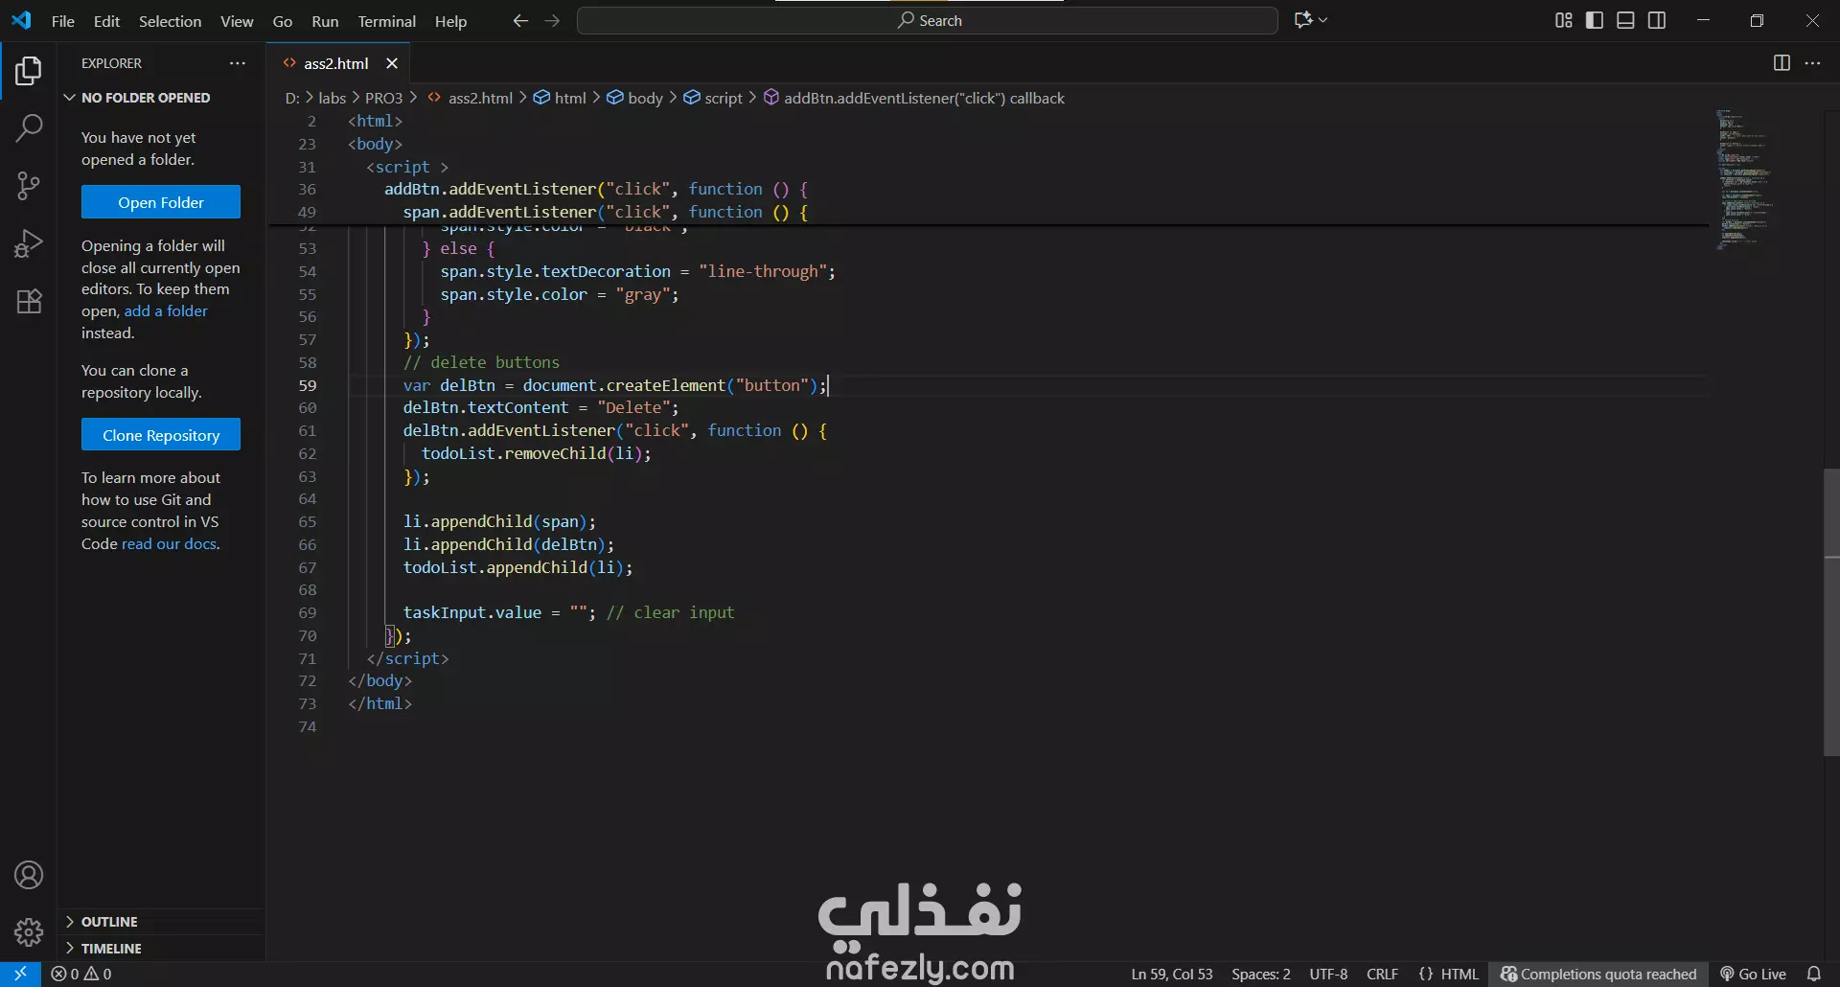Change end of line sequence CRLF
The image size is (1840, 987).
(1382, 974)
